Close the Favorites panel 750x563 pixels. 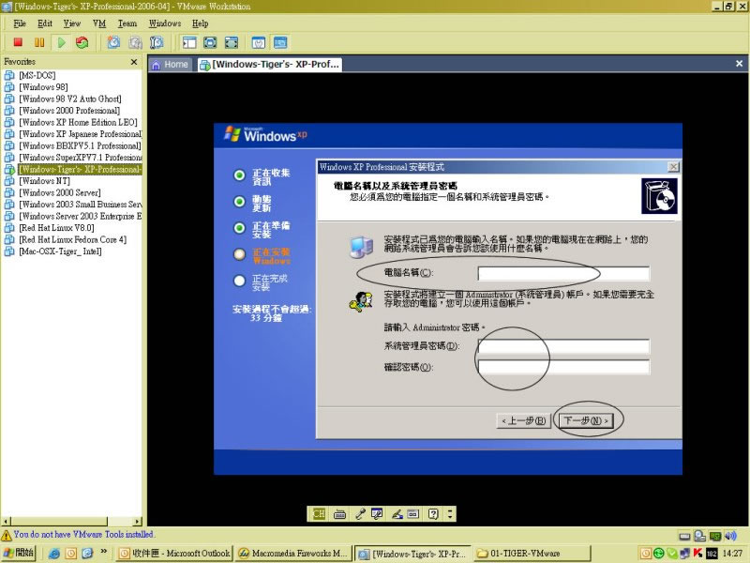pyautogui.click(x=134, y=62)
